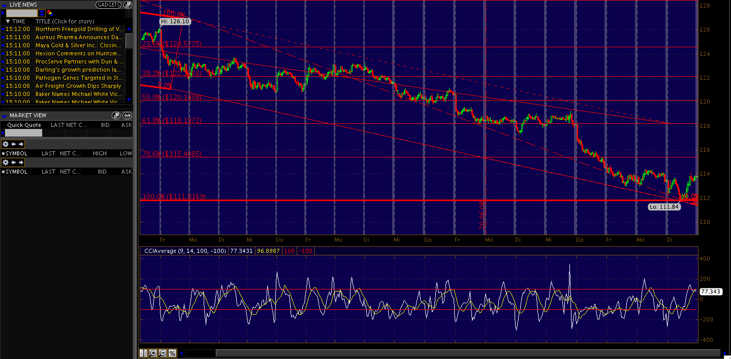
Task: Detach the Live News panel with its window icon
Action: point(128,5)
